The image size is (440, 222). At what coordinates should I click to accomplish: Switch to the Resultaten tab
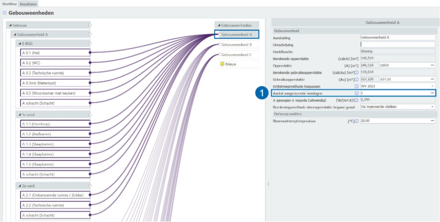[28, 4]
